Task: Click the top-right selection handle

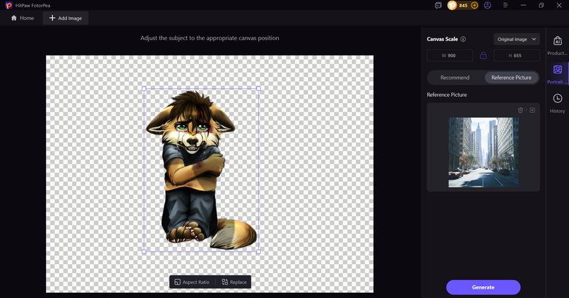Action: pos(258,88)
